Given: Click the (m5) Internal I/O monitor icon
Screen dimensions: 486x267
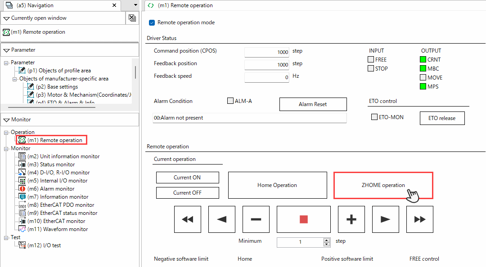Looking at the screenshot, I should (22, 180).
